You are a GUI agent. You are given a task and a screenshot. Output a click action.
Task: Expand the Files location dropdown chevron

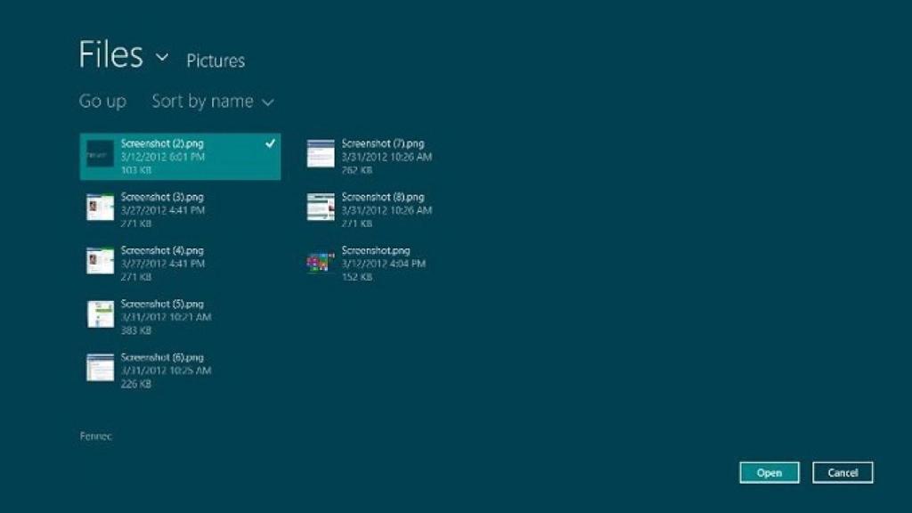(162, 57)
